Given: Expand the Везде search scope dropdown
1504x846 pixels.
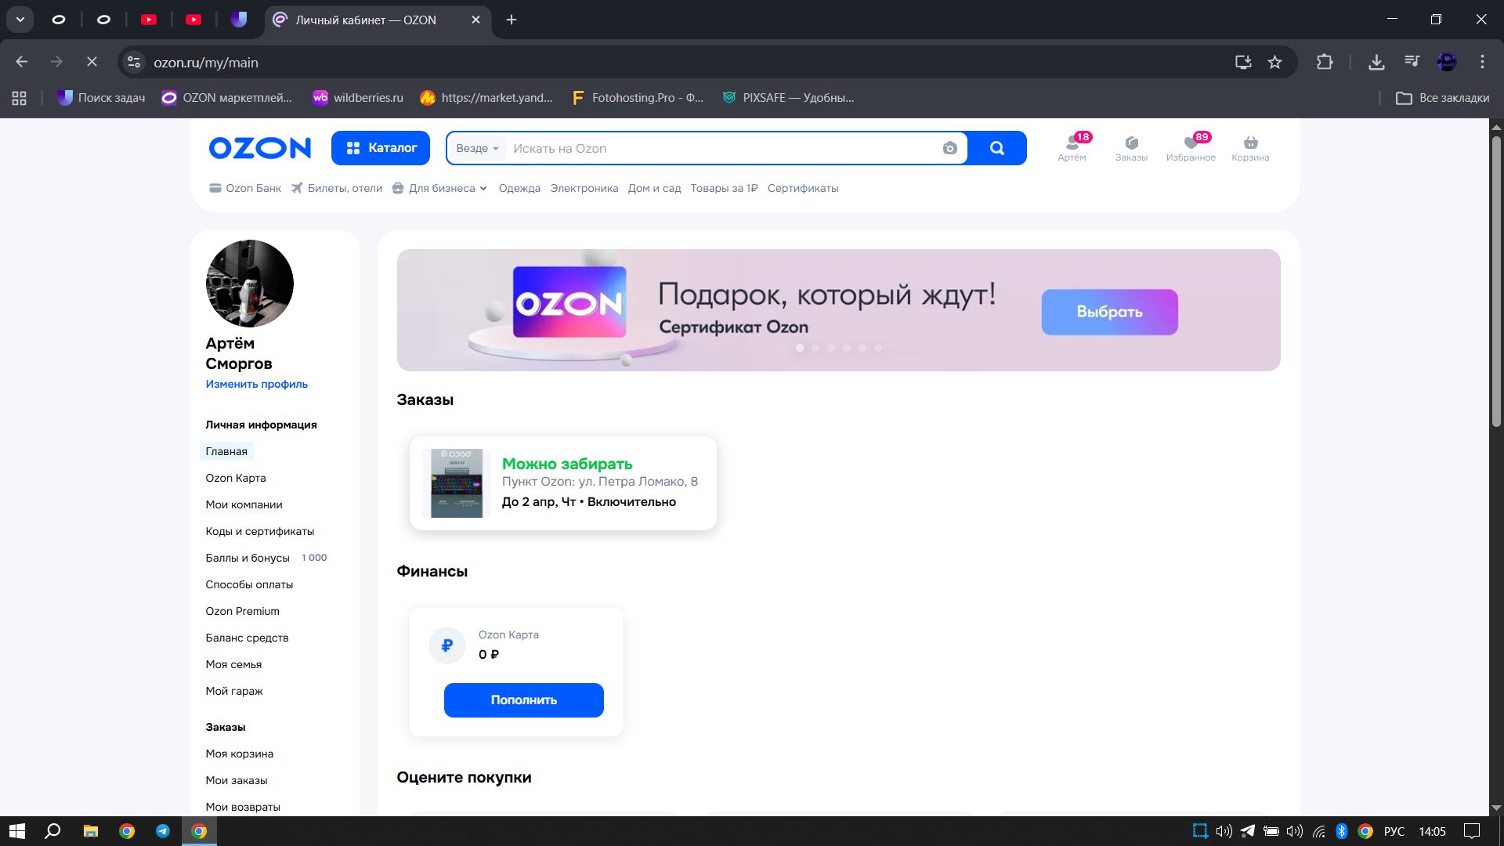Looking at the screenshot, I should (x=477, y=149).
